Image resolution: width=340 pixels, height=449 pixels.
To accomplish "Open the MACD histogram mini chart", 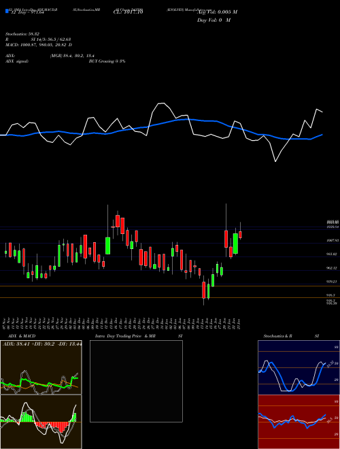I will tap(41, 422).
